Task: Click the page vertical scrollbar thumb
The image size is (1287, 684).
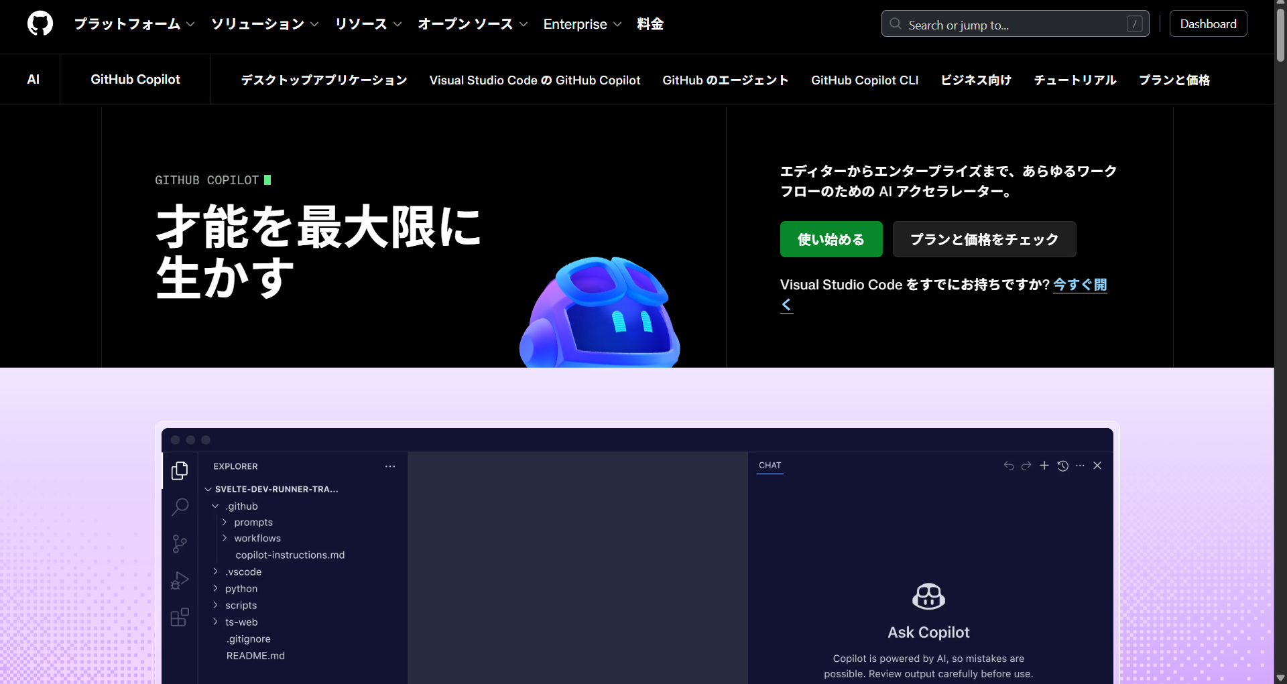Action: [x=1281, y=36]
